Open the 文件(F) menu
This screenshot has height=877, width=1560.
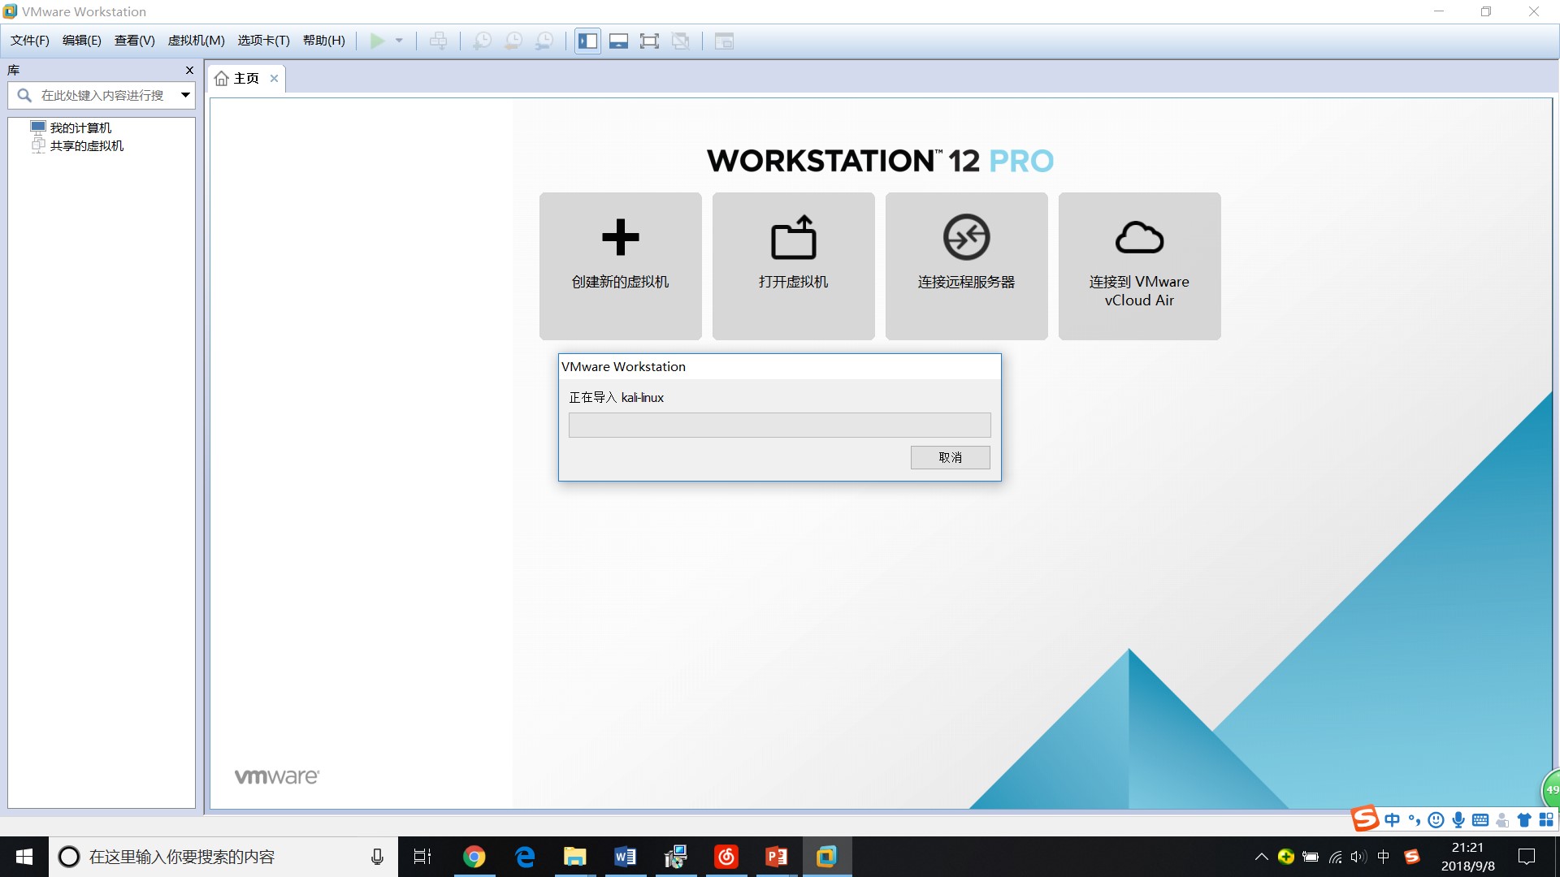click(x=30, y=41)
